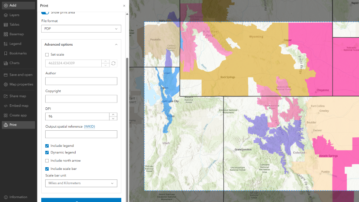
Task: Increase the scale value stepper
Action: pos(105,62)
